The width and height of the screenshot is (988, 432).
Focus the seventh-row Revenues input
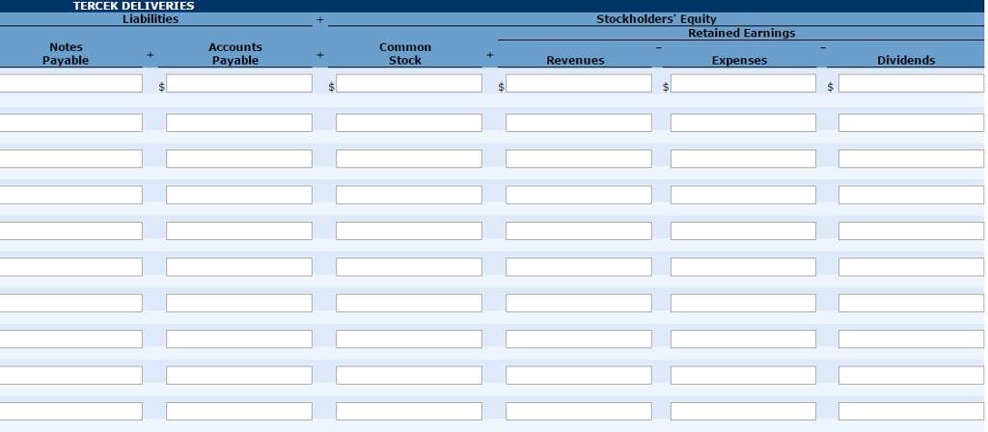point(579,303)
